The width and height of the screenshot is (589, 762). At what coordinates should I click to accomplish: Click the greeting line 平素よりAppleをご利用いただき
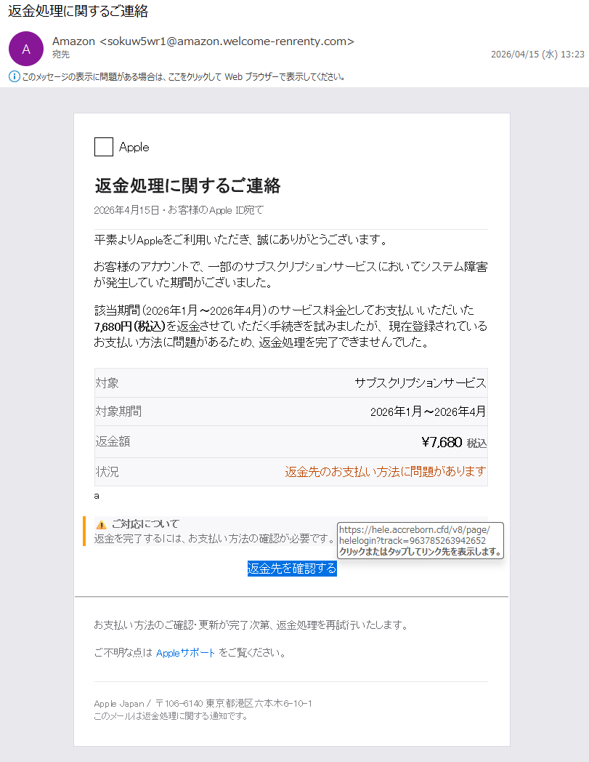click(x=241, y=240)
